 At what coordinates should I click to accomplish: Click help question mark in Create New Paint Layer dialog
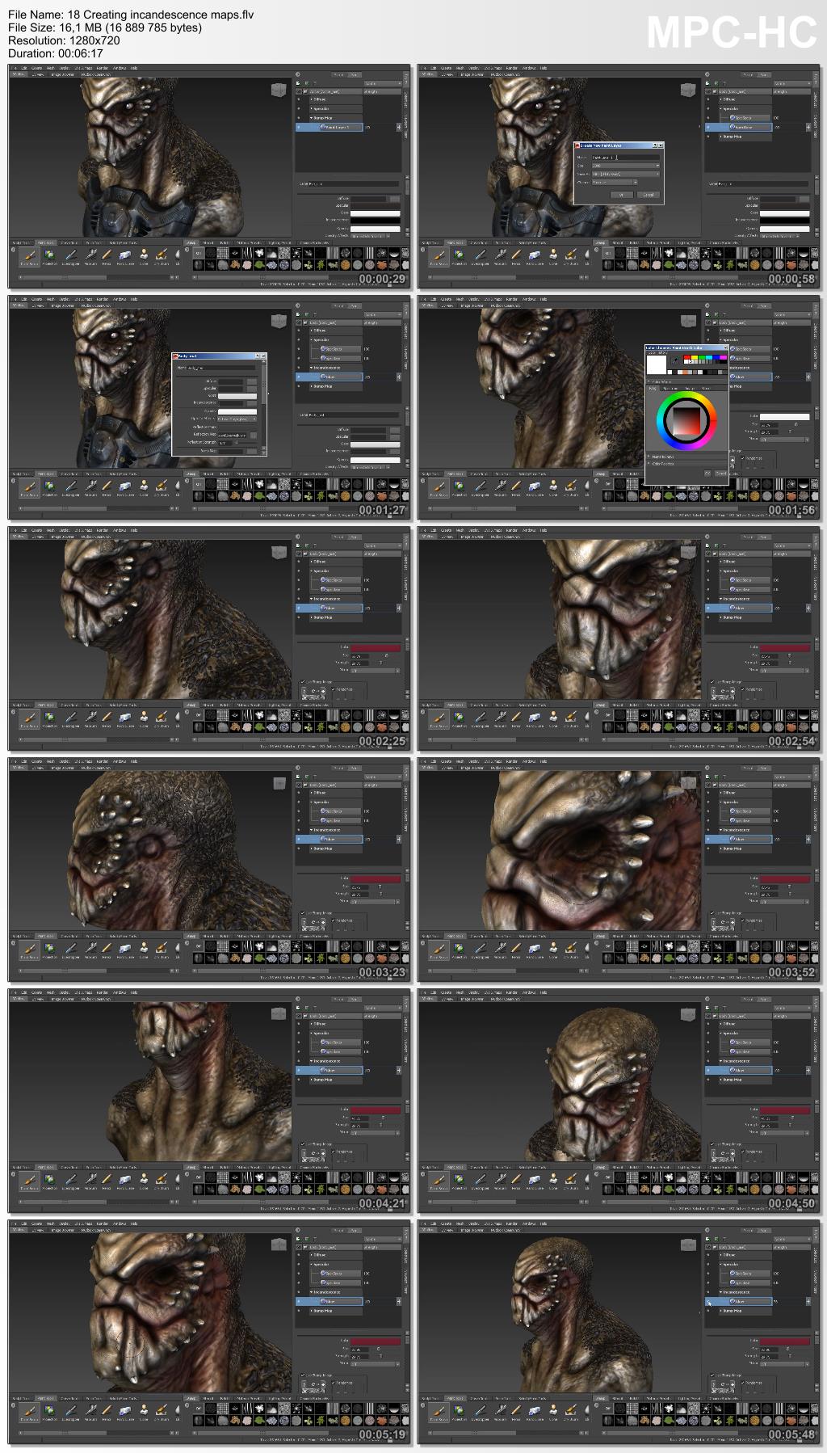coord(655,145)
